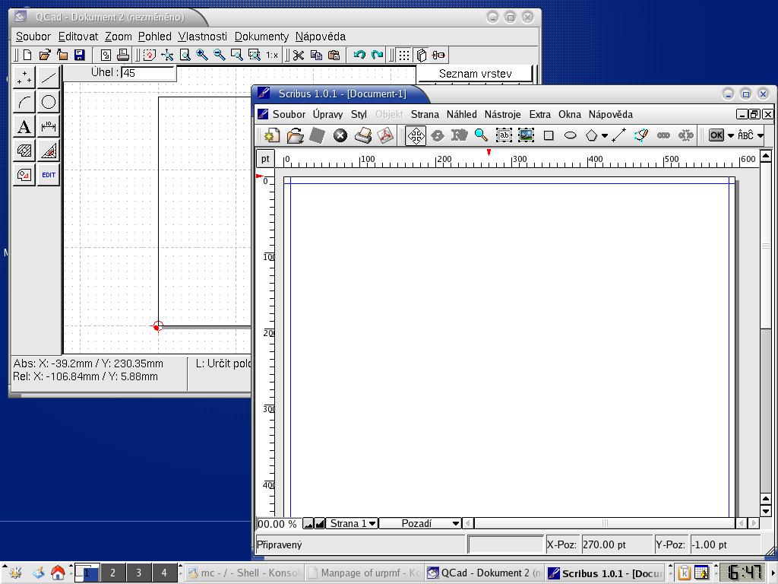
Task: Open Pozadí layer dropdown
Action: (420, 523)
